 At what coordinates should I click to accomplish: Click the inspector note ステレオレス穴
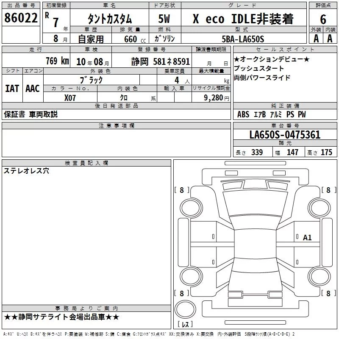(x=26, y=171)
